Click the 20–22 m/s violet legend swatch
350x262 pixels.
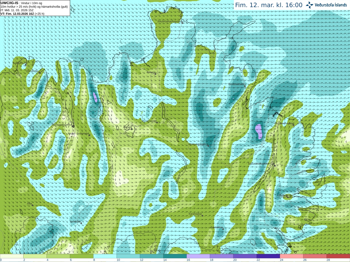click(x=245, y=256)
